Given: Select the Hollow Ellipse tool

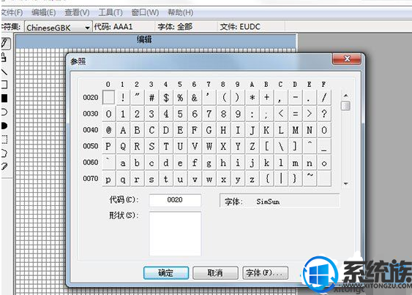Looking at the screenshot, I should pos(4,112).
